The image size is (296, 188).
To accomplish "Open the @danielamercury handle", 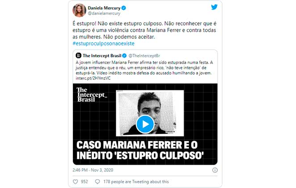I will pos(104,13).
